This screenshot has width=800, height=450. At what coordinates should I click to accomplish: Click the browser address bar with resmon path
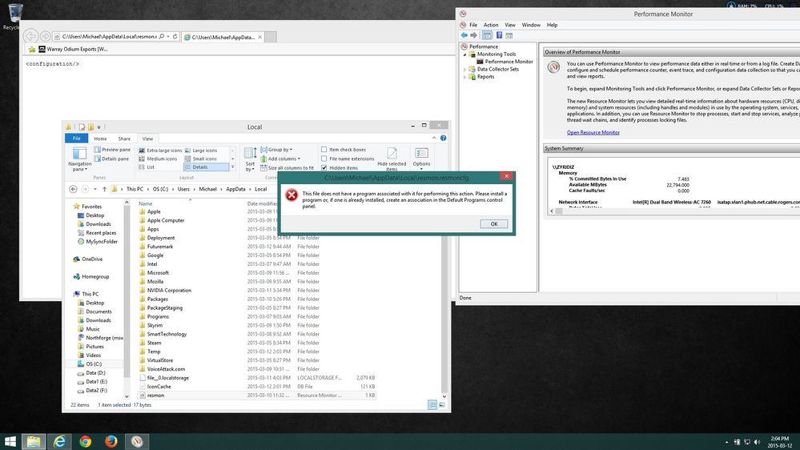click(109, 37)
